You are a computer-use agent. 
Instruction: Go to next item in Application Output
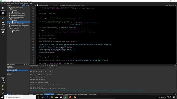tap(47, 65)
